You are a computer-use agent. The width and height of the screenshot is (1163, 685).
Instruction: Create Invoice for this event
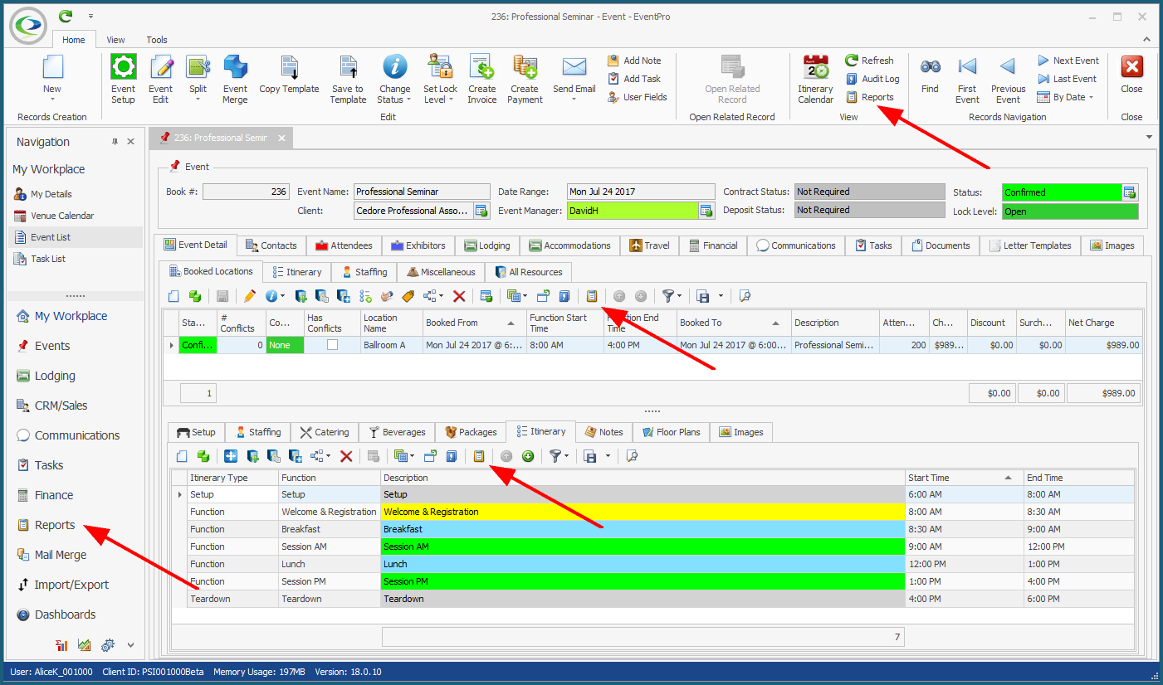coord(481,79)
